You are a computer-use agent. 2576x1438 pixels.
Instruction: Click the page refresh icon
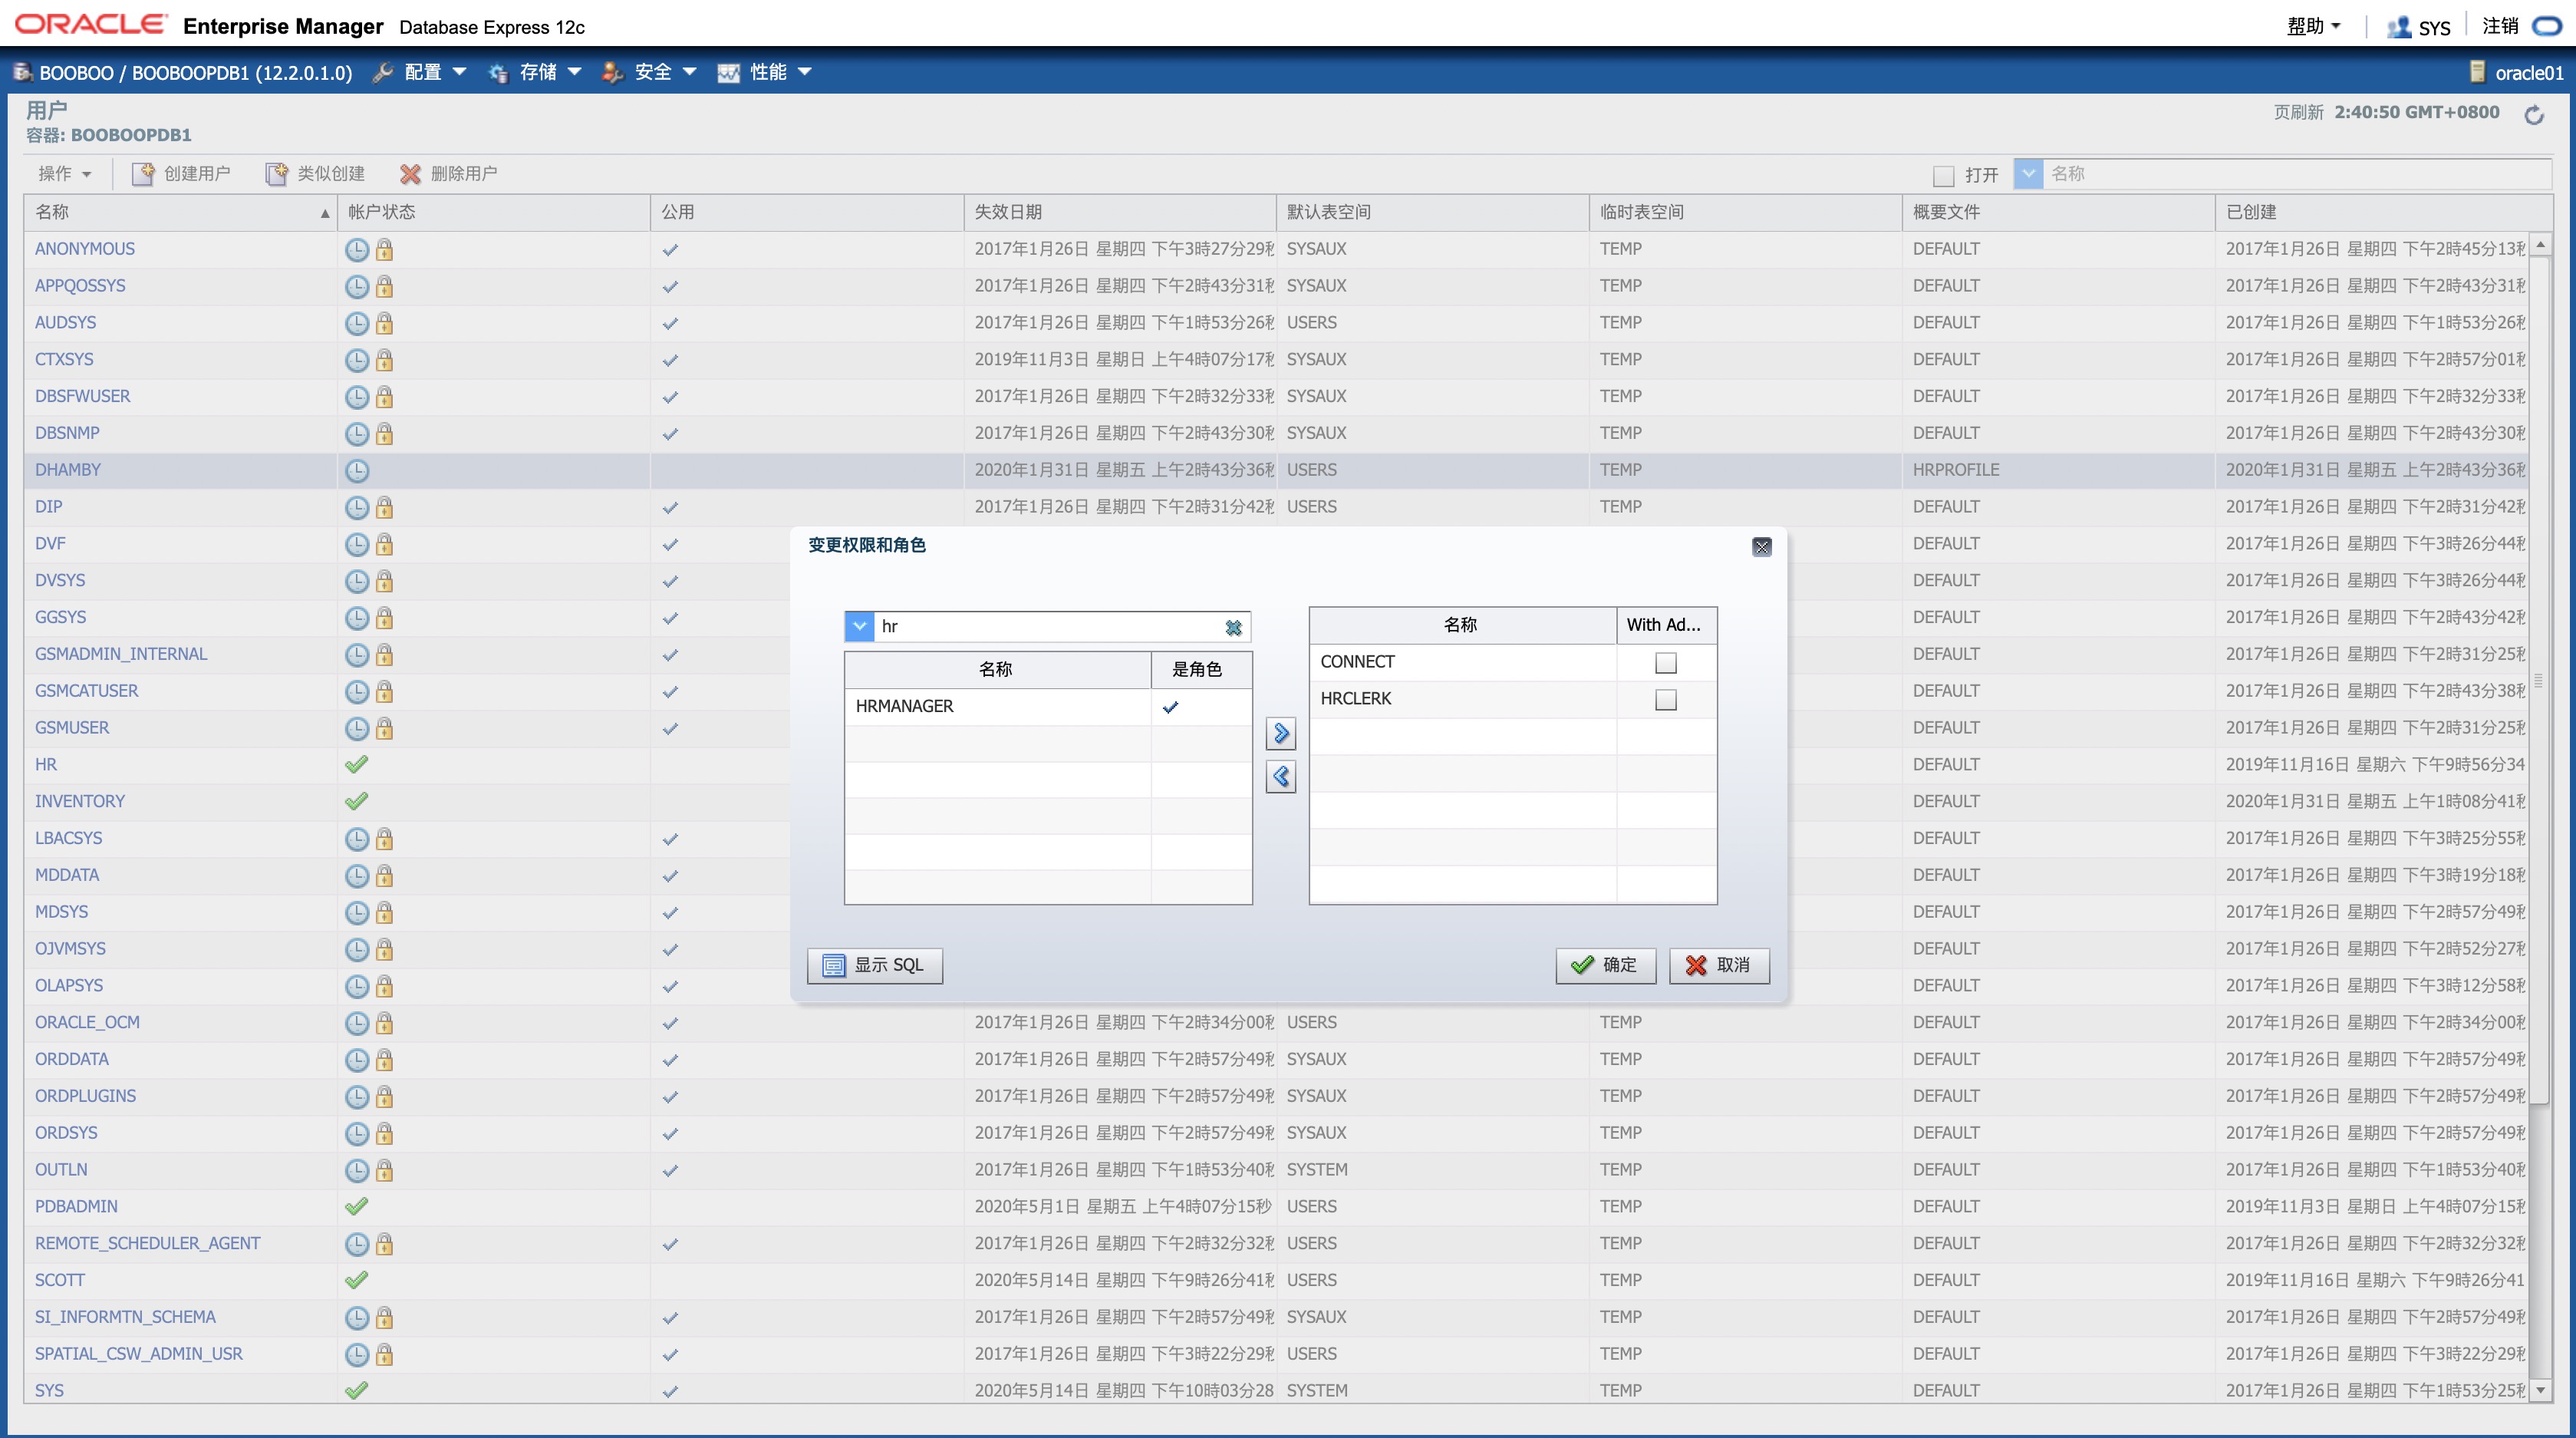[2533, 115]
